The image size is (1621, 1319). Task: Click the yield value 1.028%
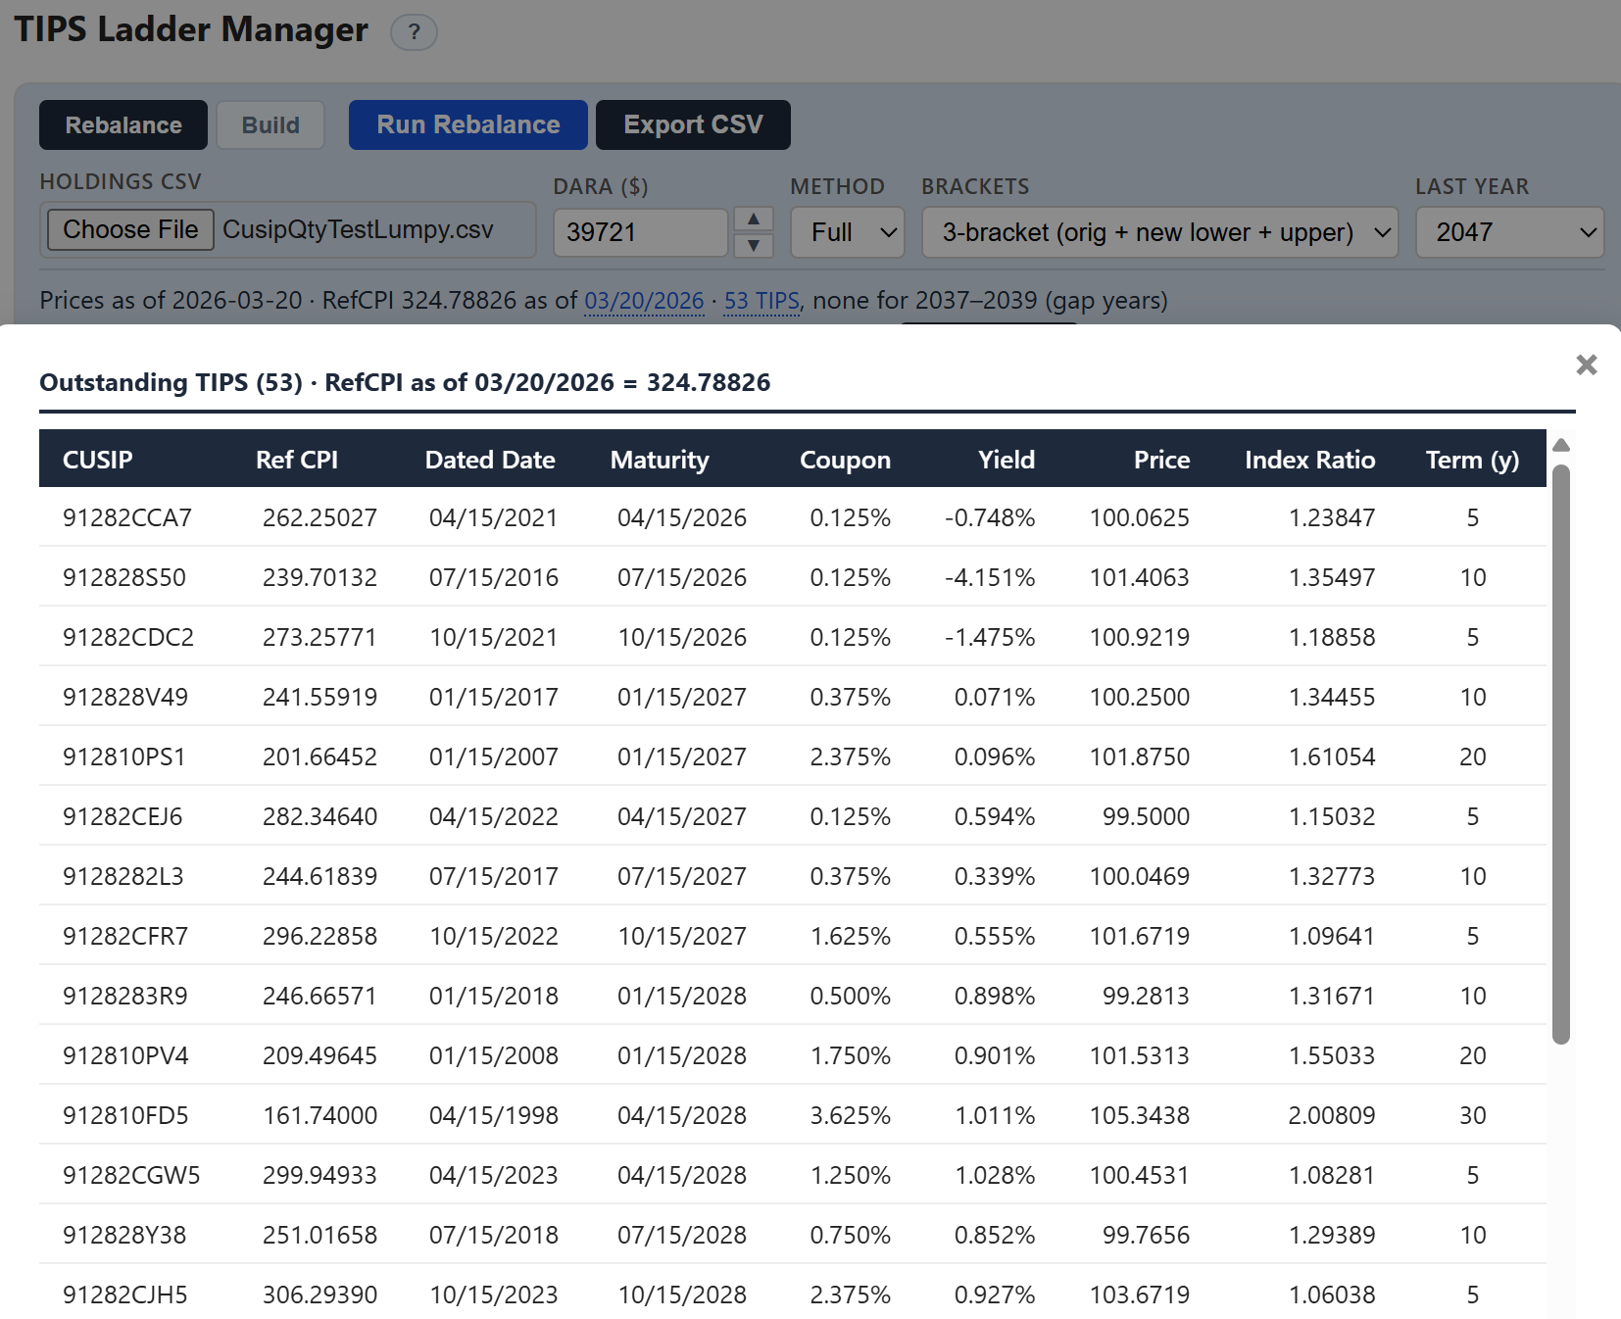coord(995,1175)
